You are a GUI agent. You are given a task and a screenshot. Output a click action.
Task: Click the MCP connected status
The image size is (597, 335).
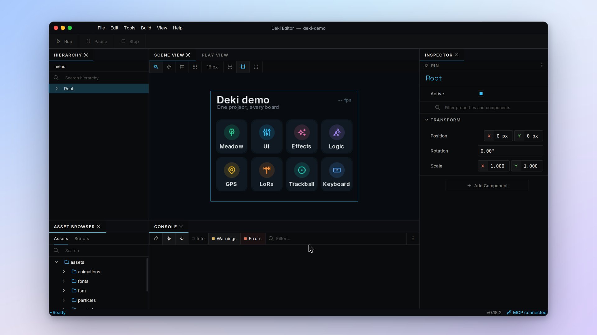526,312
